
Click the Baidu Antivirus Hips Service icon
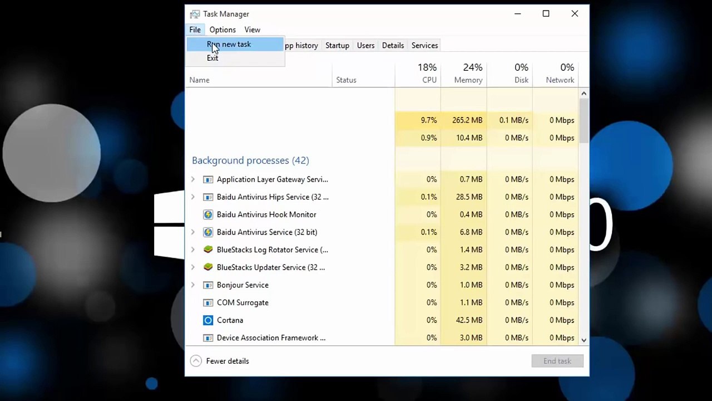pos(208,197)
